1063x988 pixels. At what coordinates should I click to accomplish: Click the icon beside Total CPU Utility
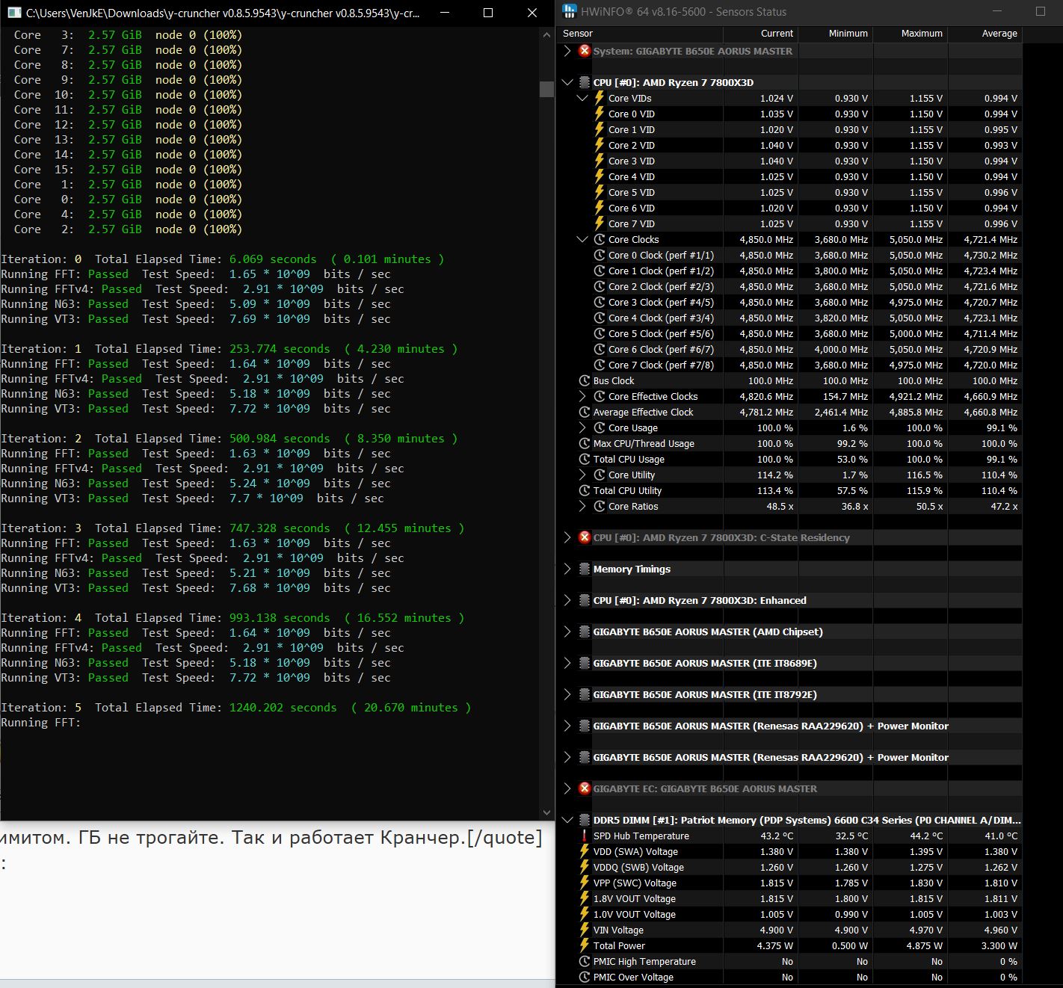pos(585,490)
